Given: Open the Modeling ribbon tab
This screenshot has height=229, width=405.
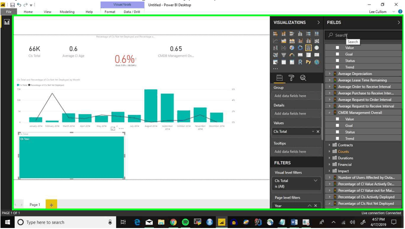Looking at the screenshot, I should click(67, 12).
